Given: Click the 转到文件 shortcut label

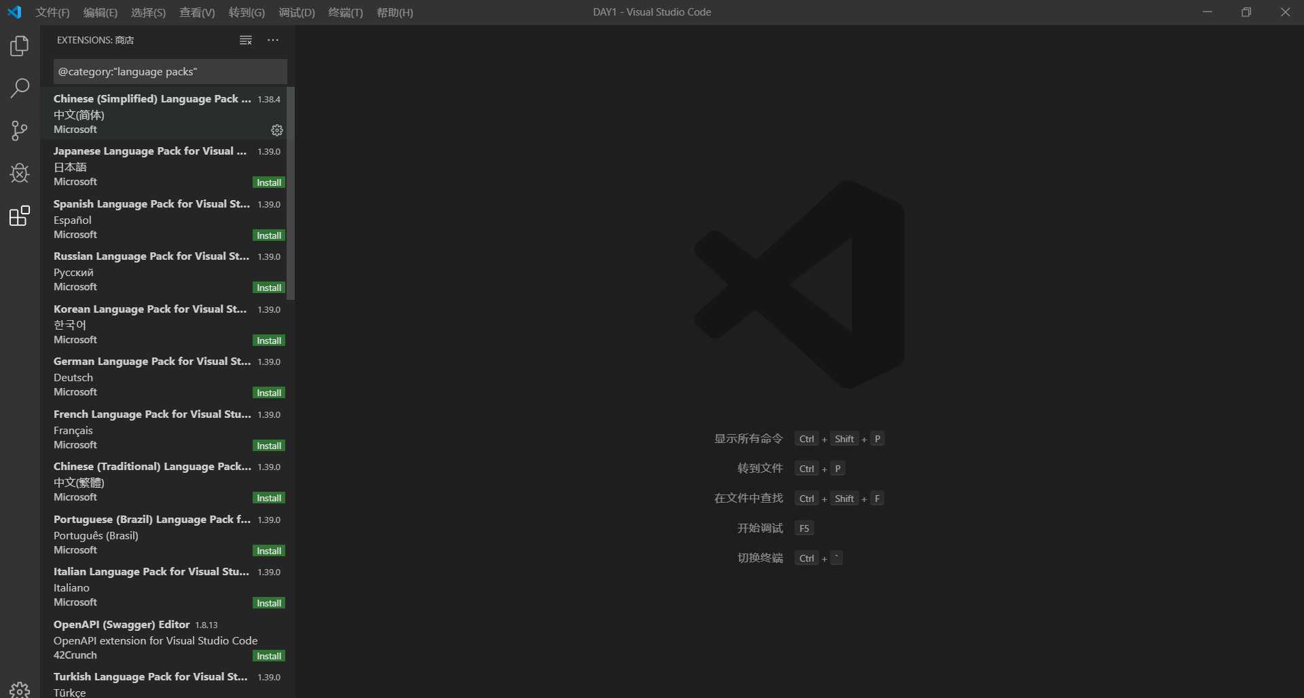Looking at the screenshot, I should [x=760, y=468].
